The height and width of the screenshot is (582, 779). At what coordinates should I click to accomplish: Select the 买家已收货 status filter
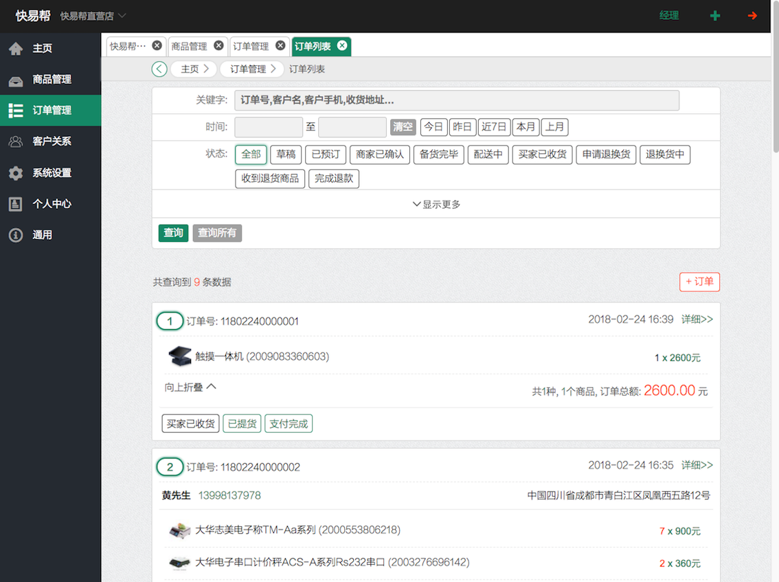543,155
